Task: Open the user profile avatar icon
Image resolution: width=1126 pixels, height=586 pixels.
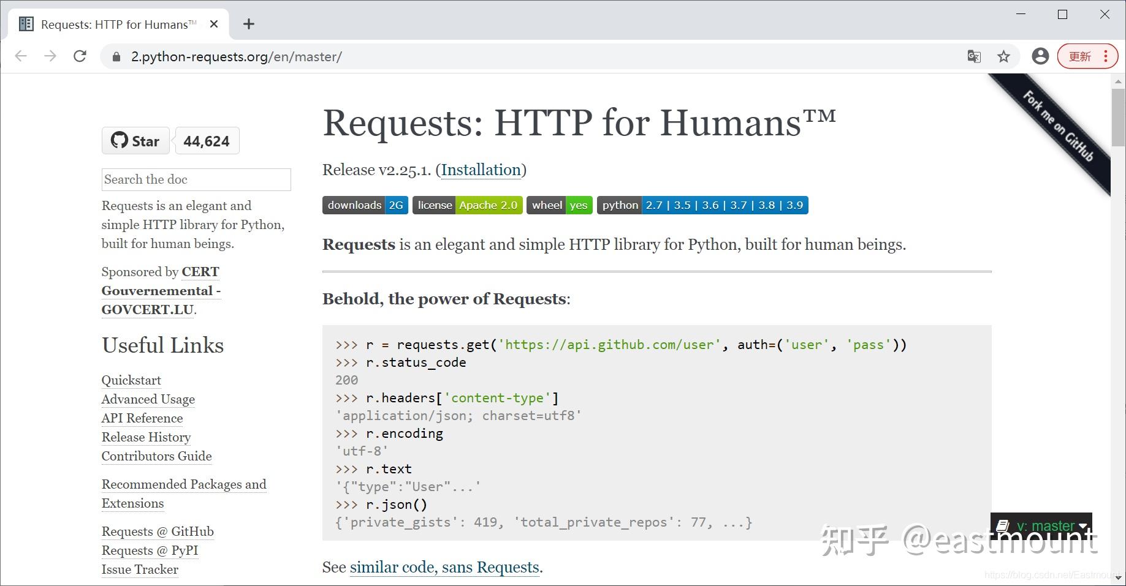Action: coord(1040,56)
